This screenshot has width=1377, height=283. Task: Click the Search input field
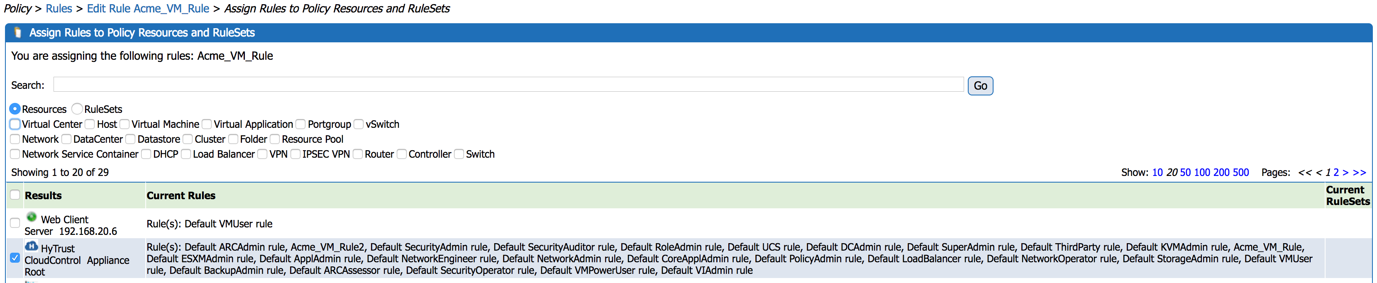pos(508,85)
